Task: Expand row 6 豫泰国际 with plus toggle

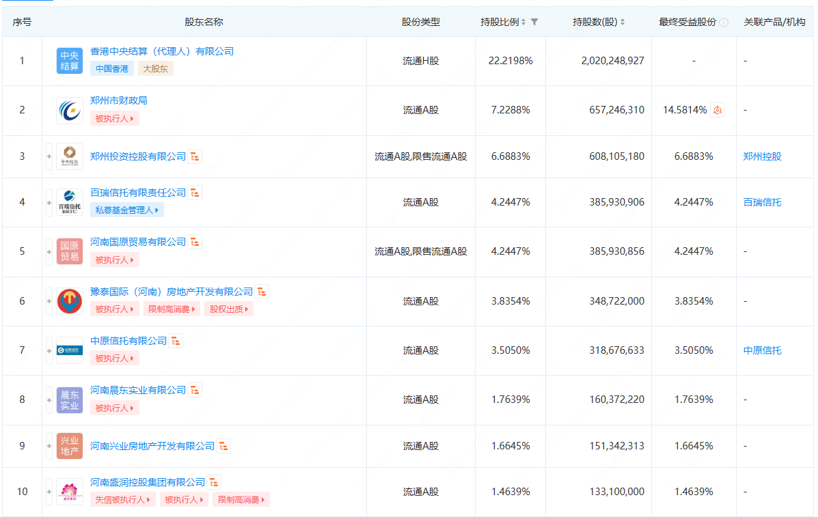Action: pos(49,301)
